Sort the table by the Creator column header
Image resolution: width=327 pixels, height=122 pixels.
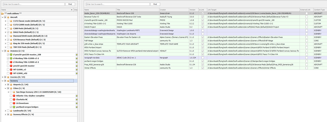tap(174, 10)
